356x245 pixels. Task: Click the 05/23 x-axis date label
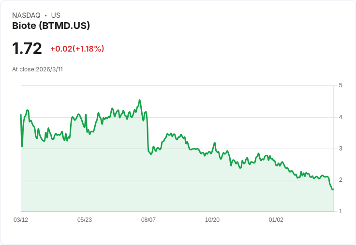[85, 220]
